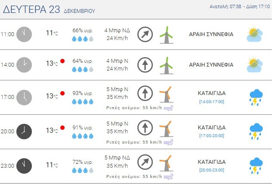This screenshot has height=184, width=273.
Task: Click the red dot at 20:00 temperature
Action: coord(62,128)
